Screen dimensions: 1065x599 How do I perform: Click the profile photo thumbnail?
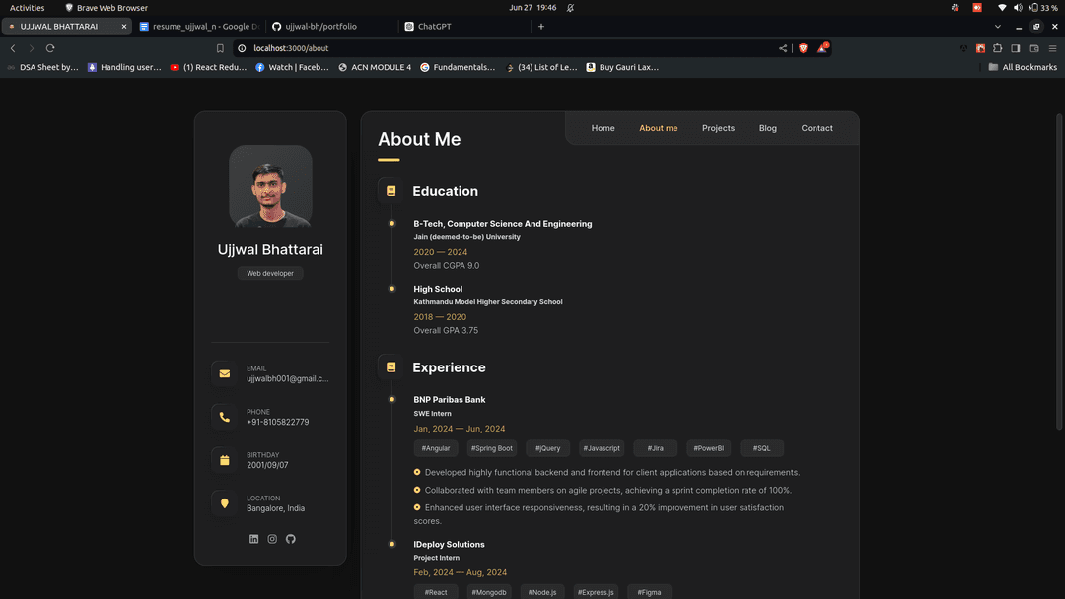pos(270,186)
